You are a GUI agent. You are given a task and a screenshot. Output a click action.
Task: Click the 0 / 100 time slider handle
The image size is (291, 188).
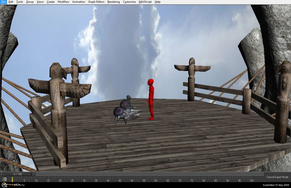click(x=17, y=174)
